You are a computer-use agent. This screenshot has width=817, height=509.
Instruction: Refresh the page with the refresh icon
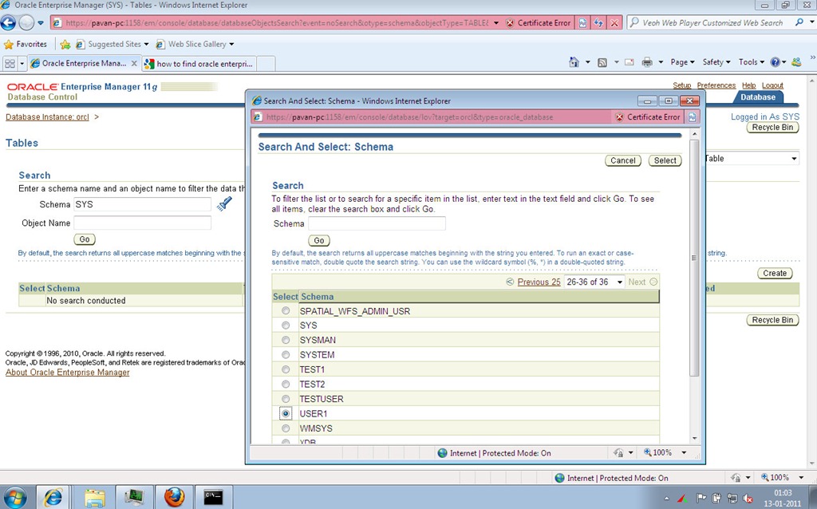click(x=598, y=23)
